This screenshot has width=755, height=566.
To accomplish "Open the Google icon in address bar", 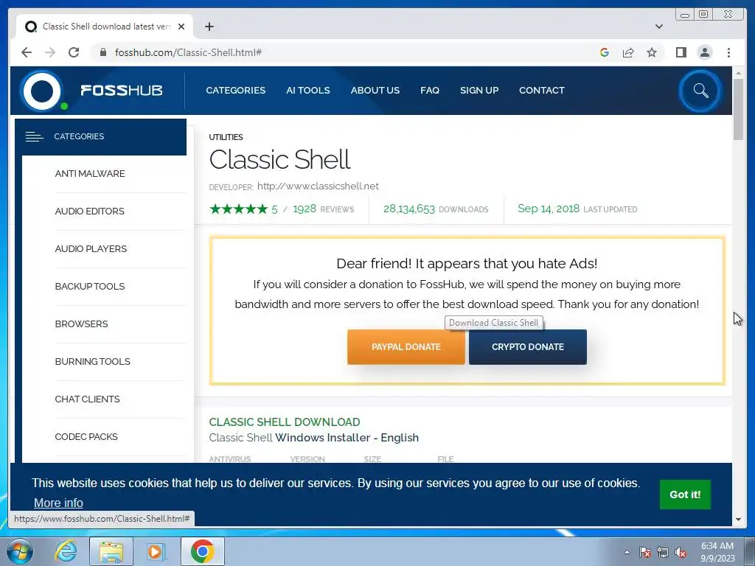I will coord(605,52).
